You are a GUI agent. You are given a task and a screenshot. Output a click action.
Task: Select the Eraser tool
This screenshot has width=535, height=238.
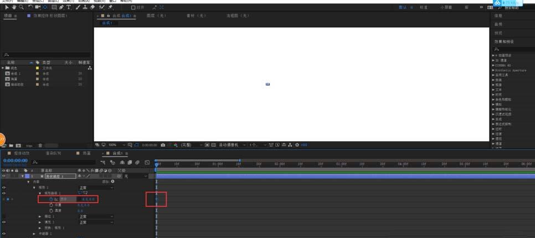click(x=92, y=7)
